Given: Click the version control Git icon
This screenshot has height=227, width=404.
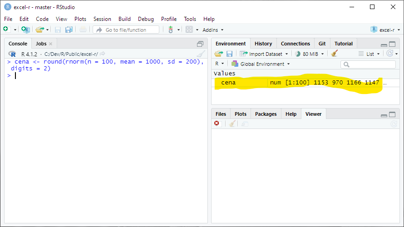Looking at the screenshot, I should click(x=171, y=30).
